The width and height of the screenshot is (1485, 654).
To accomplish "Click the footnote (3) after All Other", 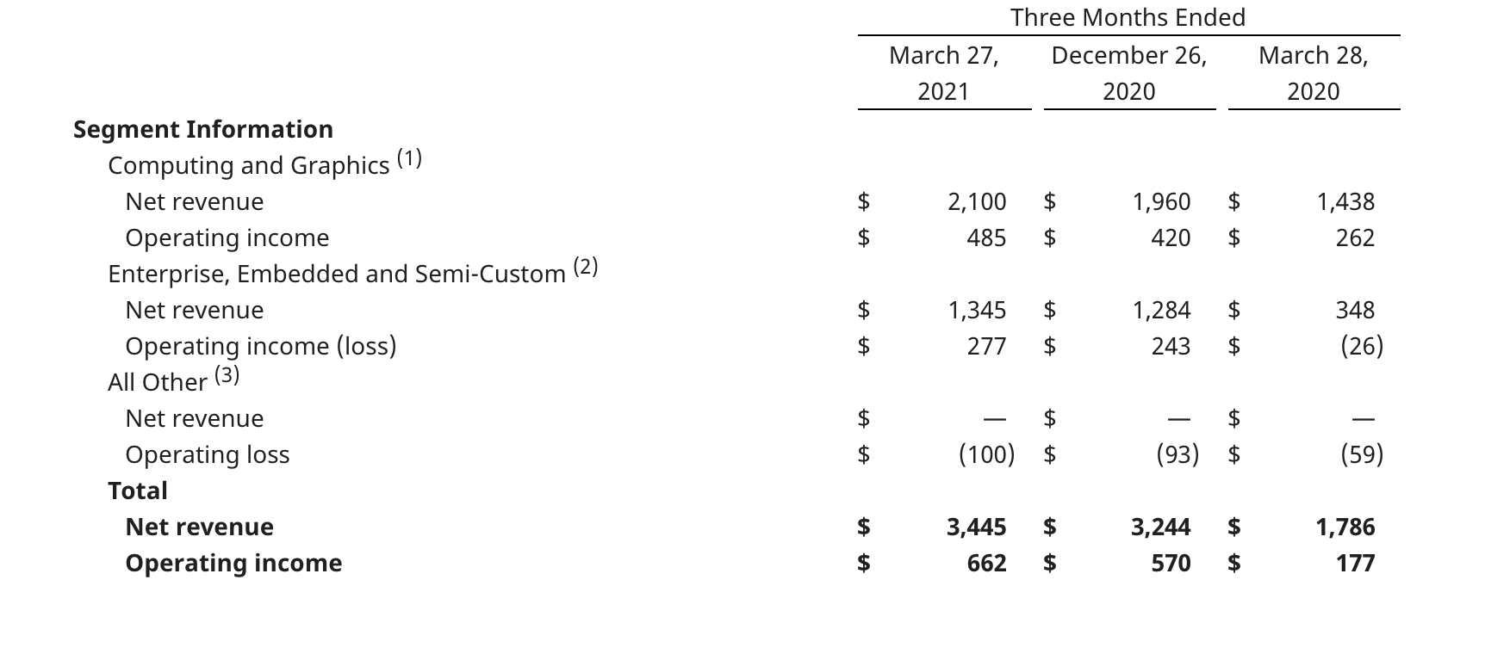I will tap(227, 375).
